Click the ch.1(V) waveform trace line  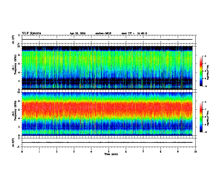(x=107, y=39)
